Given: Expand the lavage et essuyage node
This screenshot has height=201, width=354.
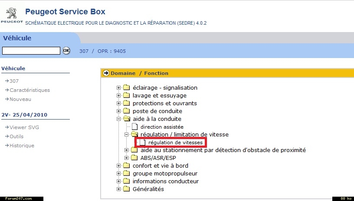Looking at the screenshot, I should click(x=118, y=96).
